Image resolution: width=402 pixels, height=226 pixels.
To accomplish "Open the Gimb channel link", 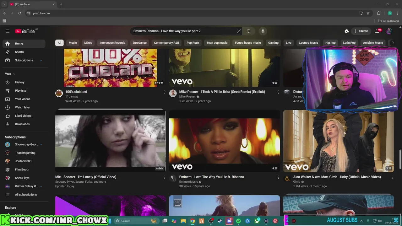I will click(x=296, y=182).
